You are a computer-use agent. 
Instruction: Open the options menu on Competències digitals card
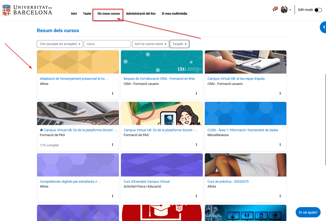click(112, 196)
